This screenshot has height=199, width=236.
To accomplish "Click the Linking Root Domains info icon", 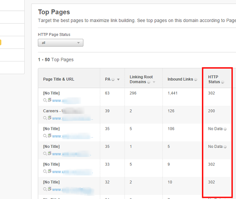I will click(x=149, y=82).
